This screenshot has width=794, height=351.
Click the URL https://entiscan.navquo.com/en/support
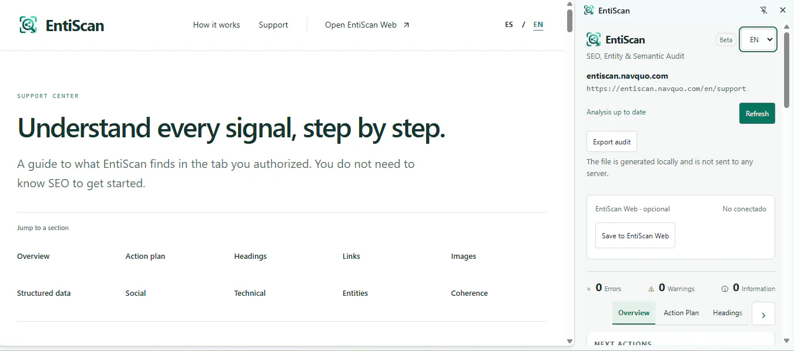pos(666,89)
